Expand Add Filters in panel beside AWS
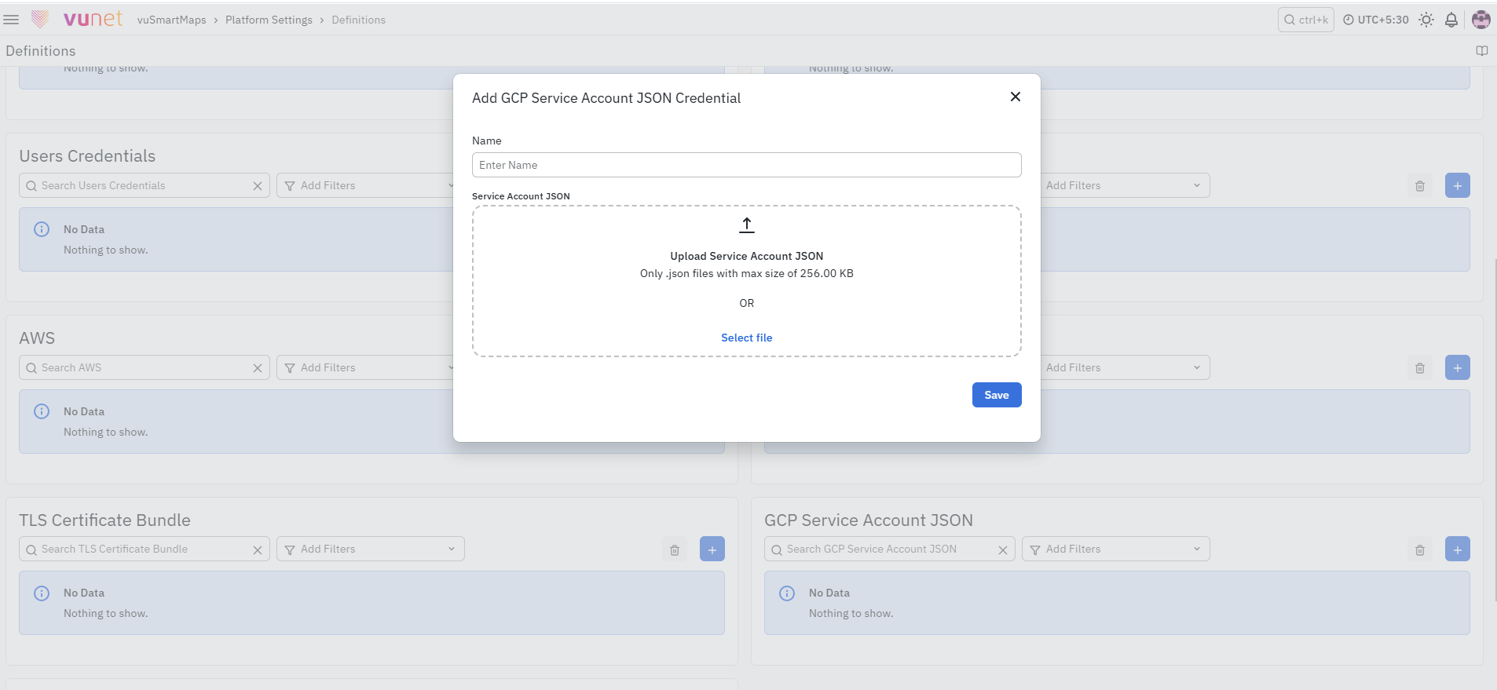 (x=1125, y=367)
